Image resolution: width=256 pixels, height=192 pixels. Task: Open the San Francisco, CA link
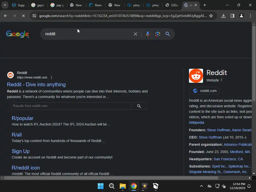[228, 159]
